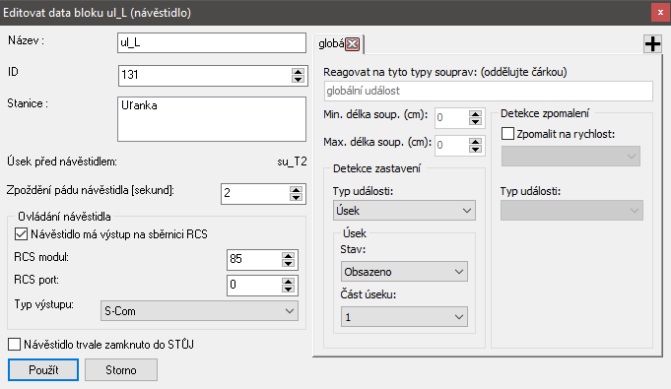Image resolution: width=671 pixels, height=389 pixels.
Task: Click the 'Detekce zpomalení' group title
Action: pos(544,113)
